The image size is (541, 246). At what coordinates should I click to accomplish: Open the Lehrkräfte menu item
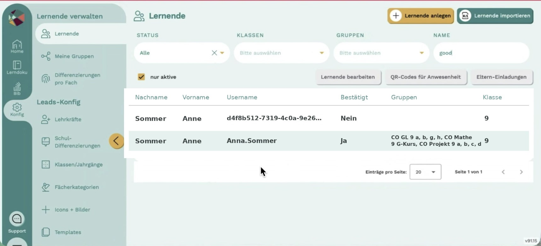point(68,119)
